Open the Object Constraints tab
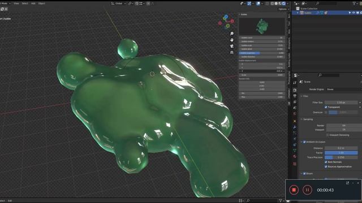The height and width of the screenshot is (203, 362). 295,145
